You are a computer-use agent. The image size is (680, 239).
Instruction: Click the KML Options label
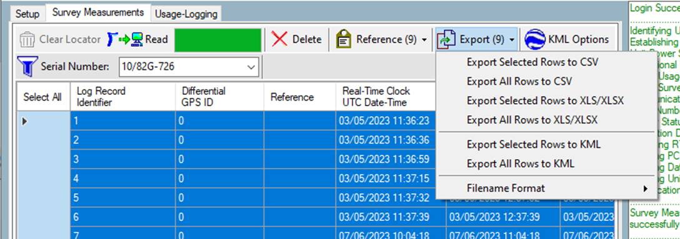pyautogui.click(x=579, y=39)
